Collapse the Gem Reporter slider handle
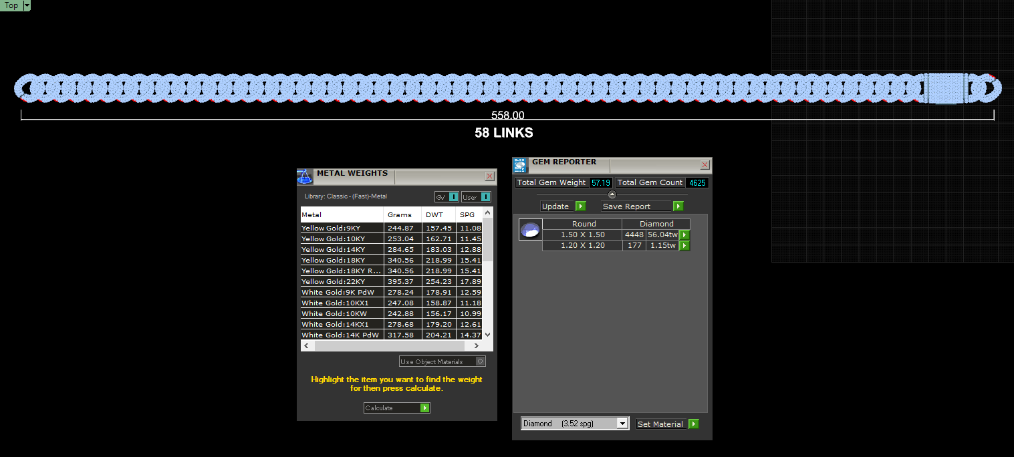The width and height of the screenshot is (1014, 457). (612, 194)
